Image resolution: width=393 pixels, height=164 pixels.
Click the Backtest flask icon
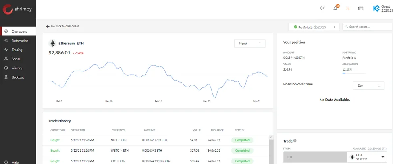click(x=6, y=77)
